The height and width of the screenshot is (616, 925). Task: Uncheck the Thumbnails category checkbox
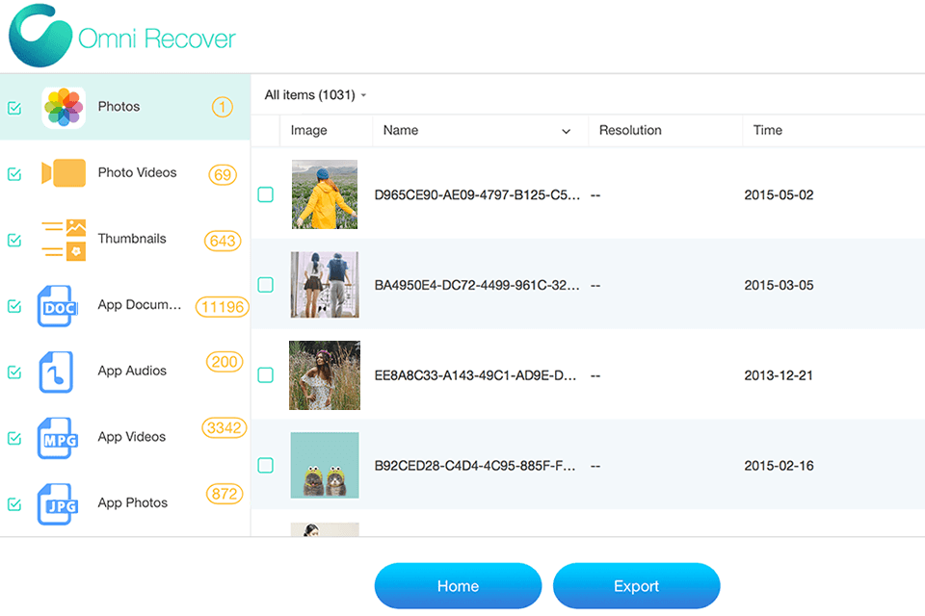point(14,240)
